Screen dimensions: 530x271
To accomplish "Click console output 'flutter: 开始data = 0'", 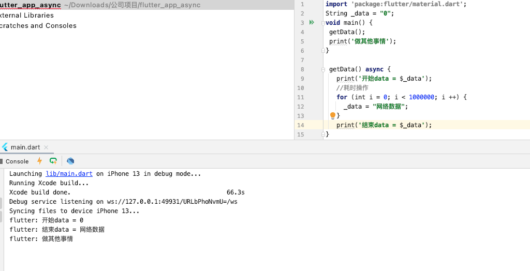I will click(46, 220).
